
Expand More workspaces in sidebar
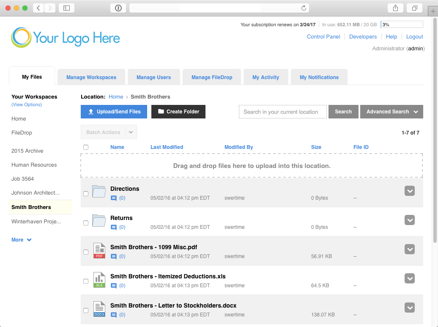tap(22, 240)
